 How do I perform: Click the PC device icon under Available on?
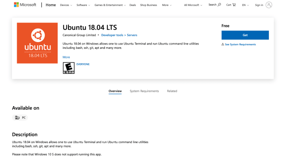[17, 118]
